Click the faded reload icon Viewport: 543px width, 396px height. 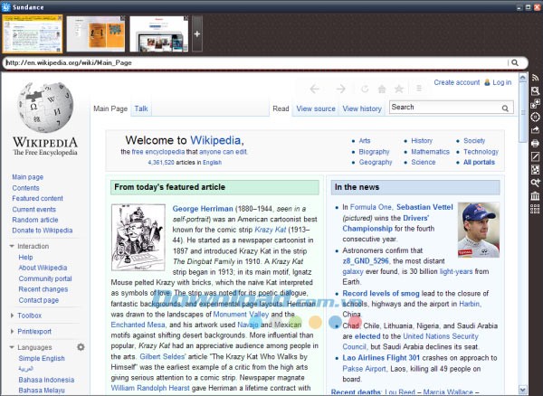click(364, 90)
